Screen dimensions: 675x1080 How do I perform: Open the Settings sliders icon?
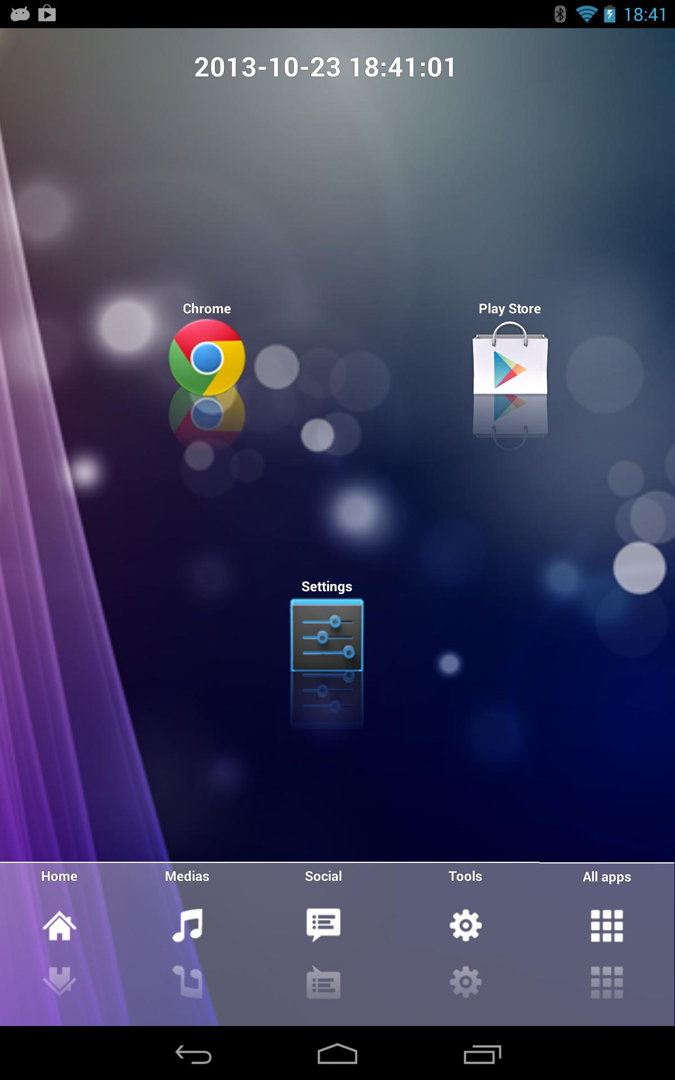click(x=327, y=635)
